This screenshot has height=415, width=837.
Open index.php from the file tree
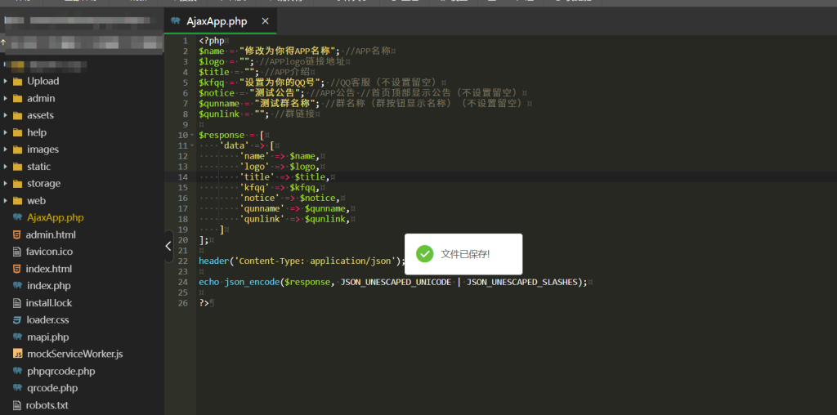49,286
